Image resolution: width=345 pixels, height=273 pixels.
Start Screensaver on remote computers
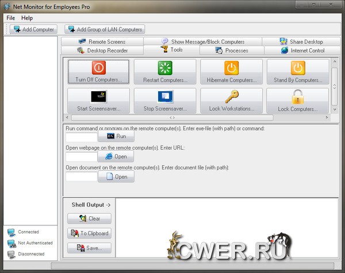(x=98, y=101)
